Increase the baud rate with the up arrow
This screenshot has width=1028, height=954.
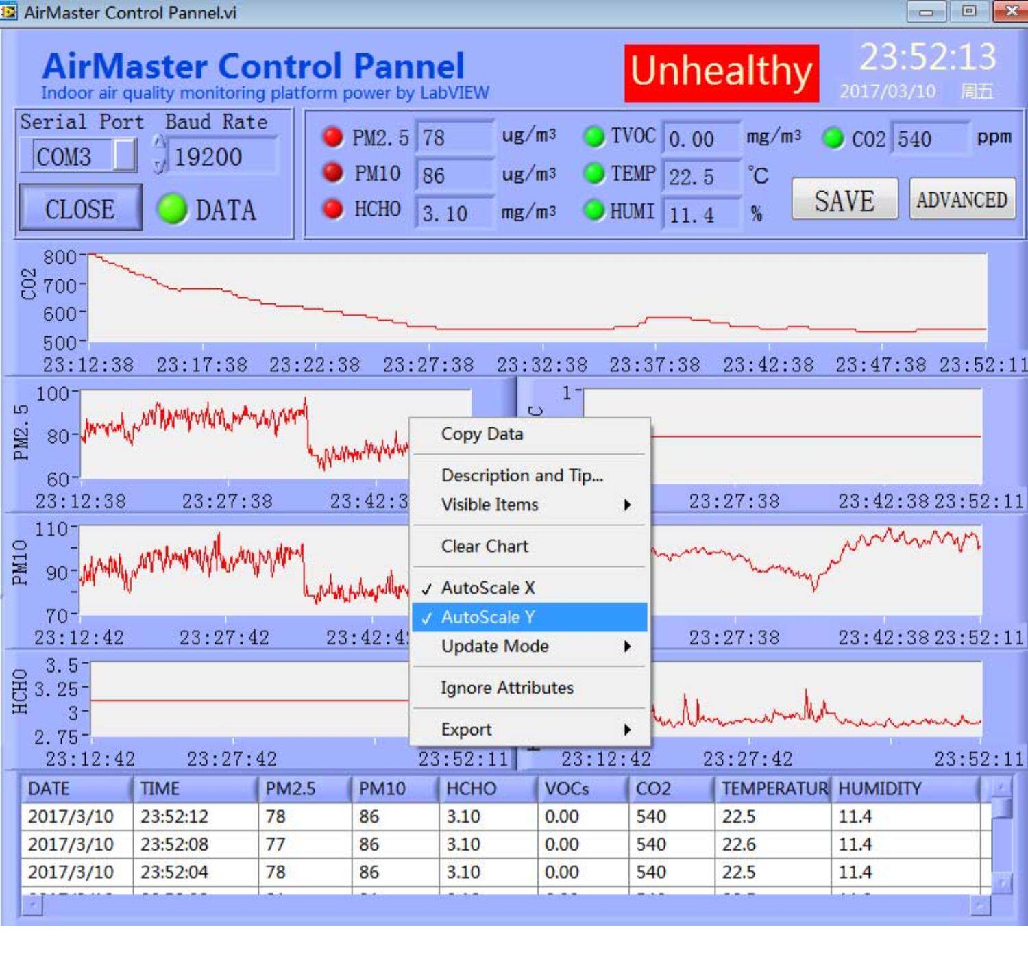[160, 142]
